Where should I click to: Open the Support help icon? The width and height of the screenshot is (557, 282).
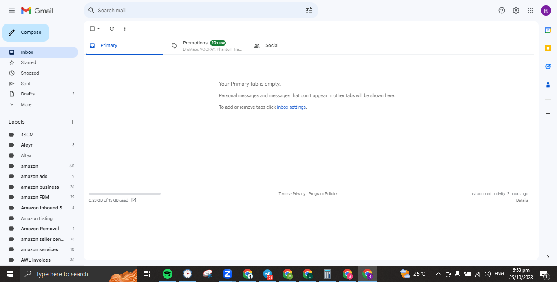502,11
